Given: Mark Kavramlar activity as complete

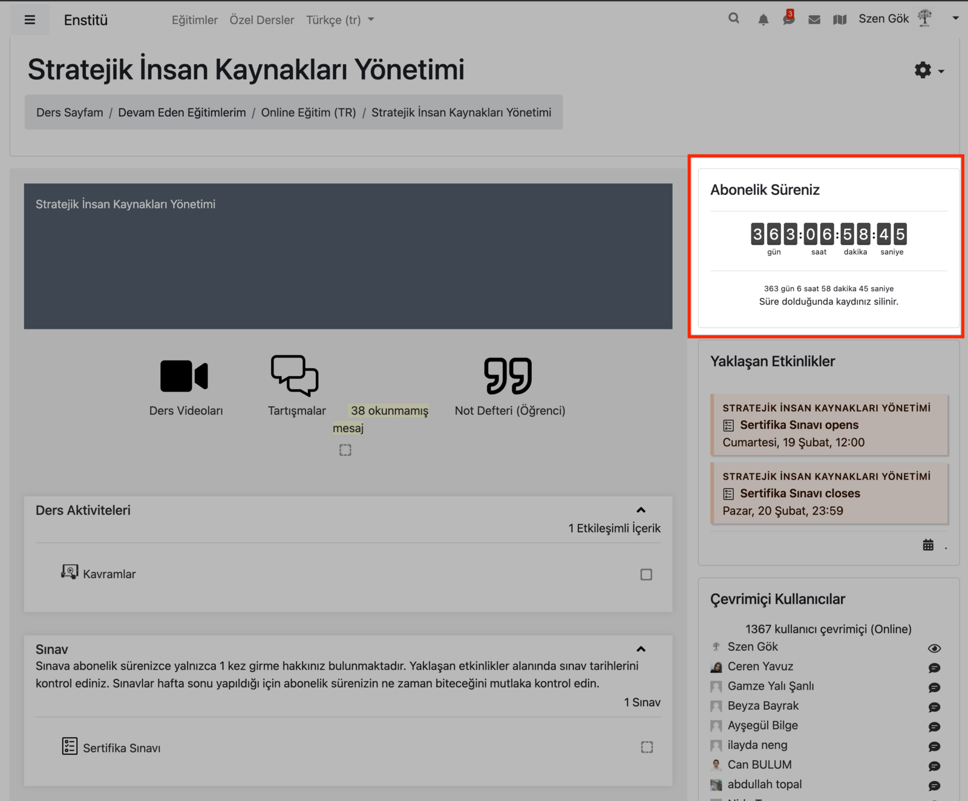Looking at the screenshot, I should (646, 575).
